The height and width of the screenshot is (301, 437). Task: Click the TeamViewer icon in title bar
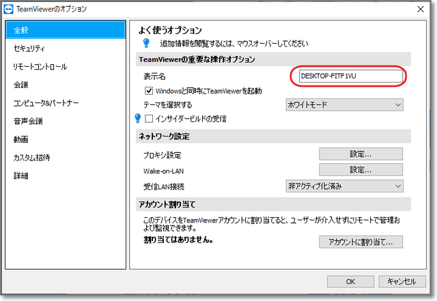(x=9, y=9)
